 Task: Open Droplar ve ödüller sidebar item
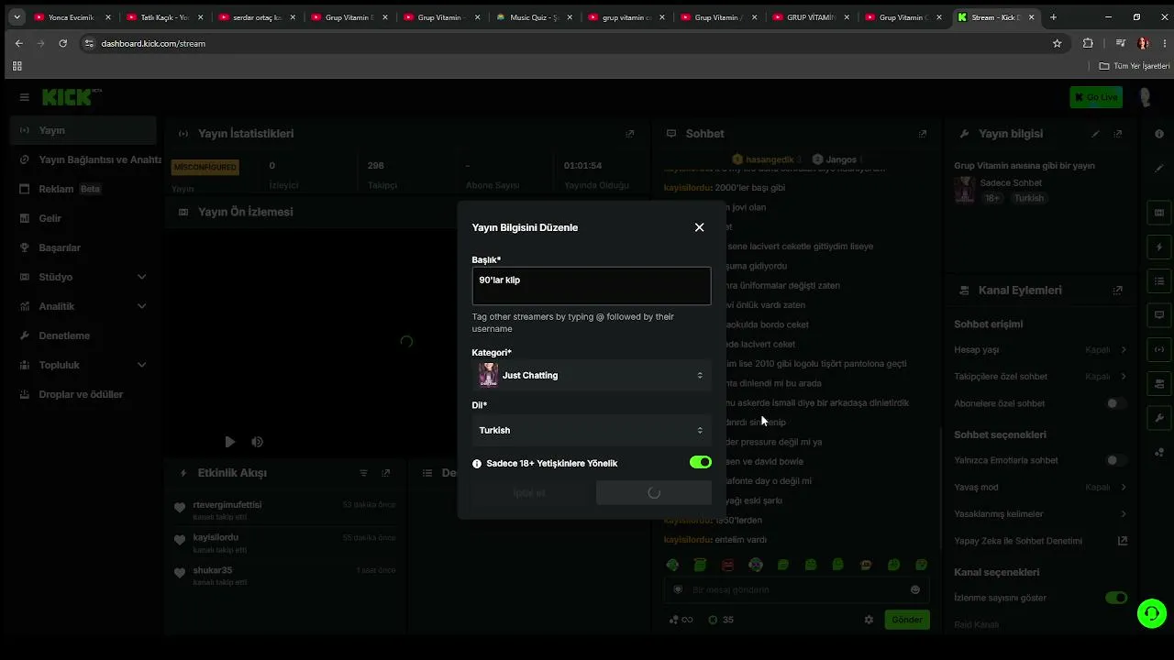point(83,394)
